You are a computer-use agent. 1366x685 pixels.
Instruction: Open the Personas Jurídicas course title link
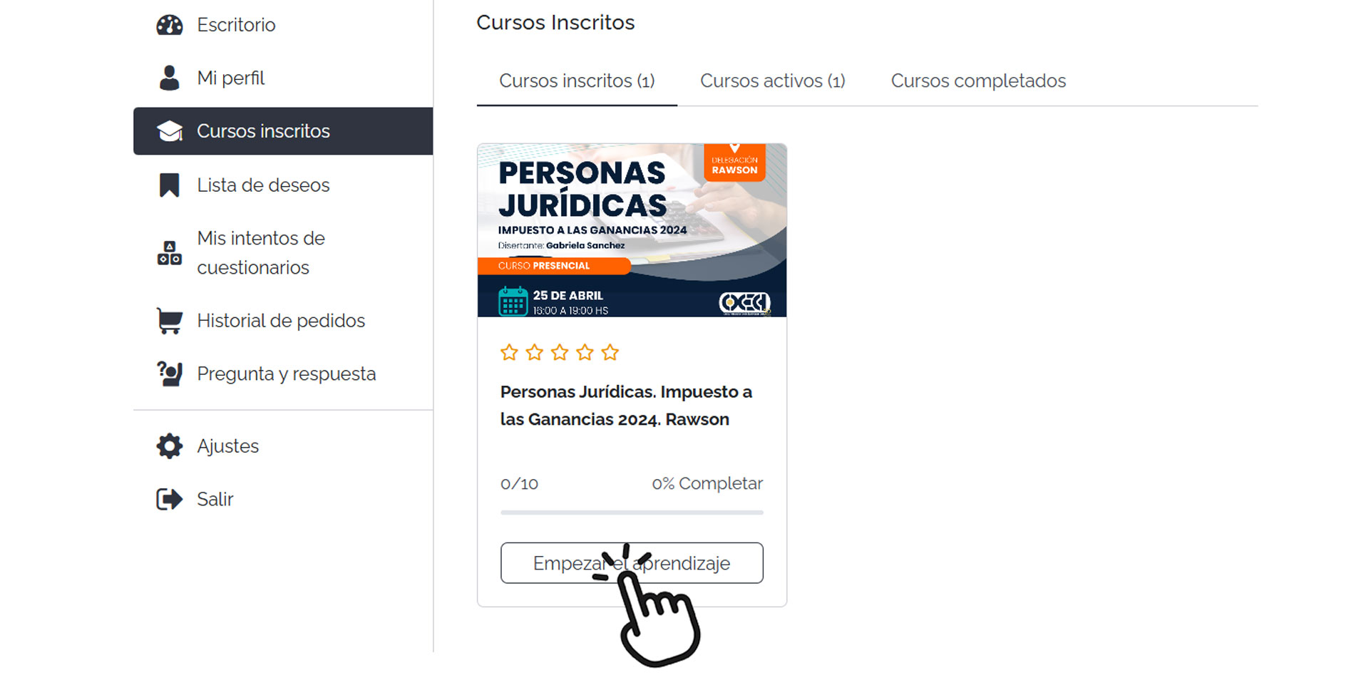(x=626, y=406)
